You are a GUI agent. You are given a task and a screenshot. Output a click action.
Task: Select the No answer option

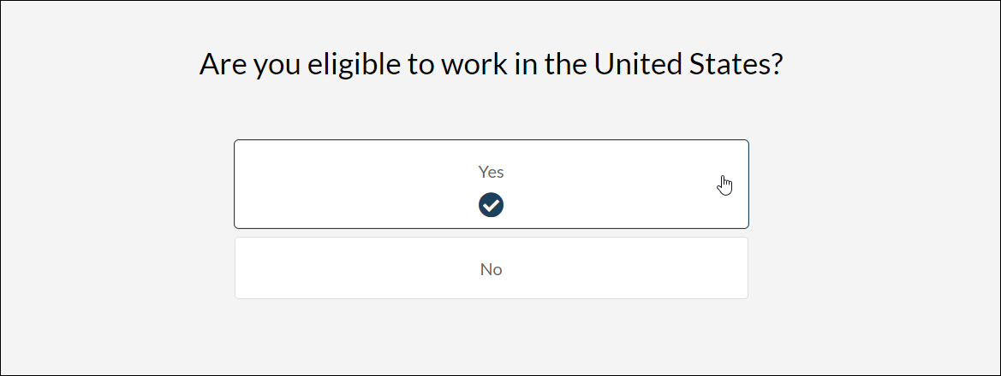tap(491, 268)
